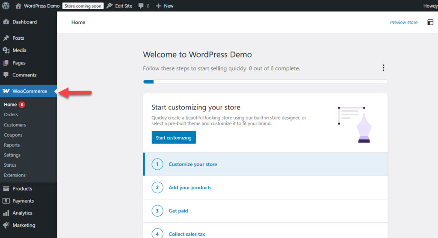Go to Dashboard in sidebar
Viewport: 438px width, 238px height.
coord(24,22)
